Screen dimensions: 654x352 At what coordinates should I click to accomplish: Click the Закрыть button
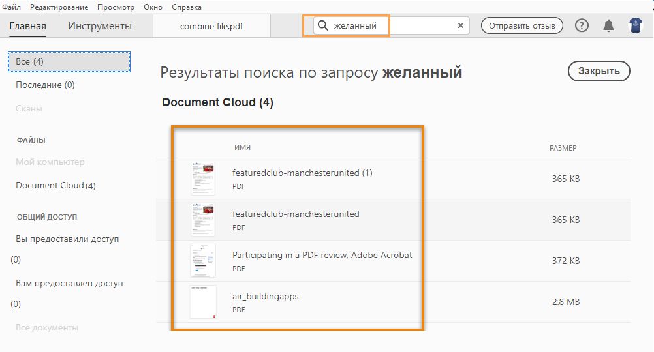(599, 71)
